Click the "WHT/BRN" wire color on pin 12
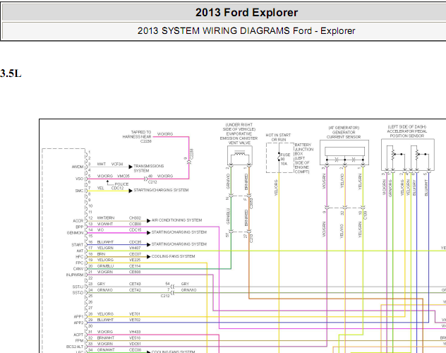This screenshot has width=446, height=353. coord(106,218)
